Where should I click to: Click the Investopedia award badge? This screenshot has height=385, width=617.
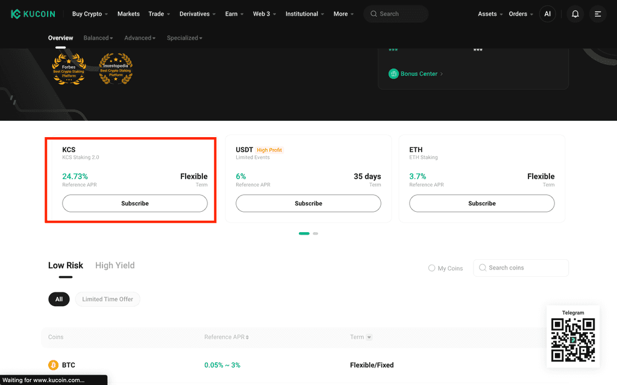point(116,69)
